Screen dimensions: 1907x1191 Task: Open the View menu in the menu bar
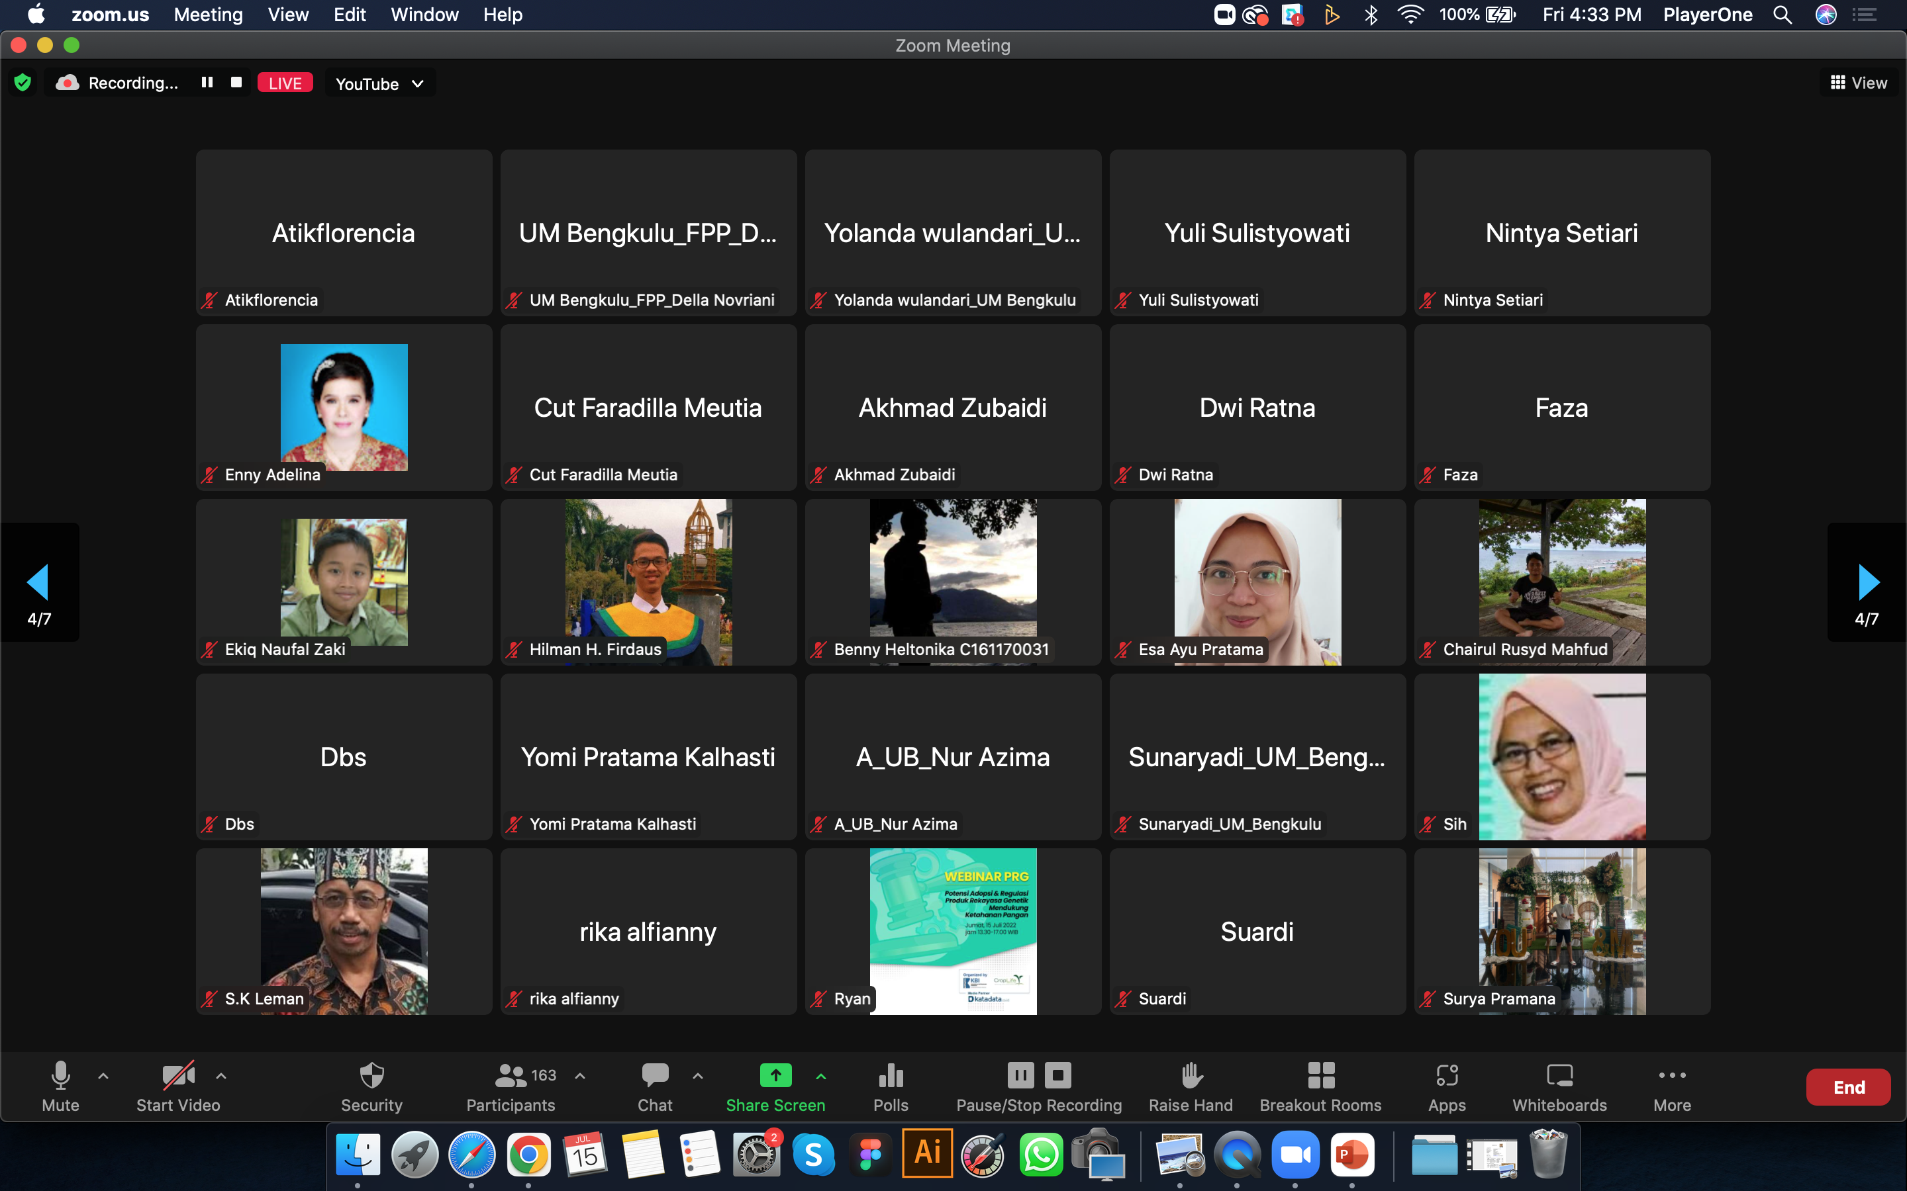287,15
